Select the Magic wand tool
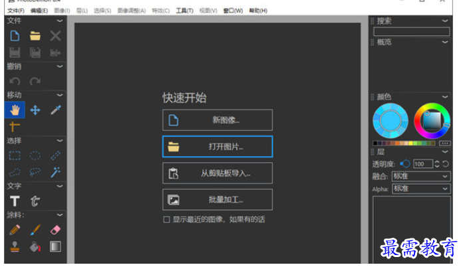Image resolution: width=463 pixels, height=269 pixels. coord(55,172)
